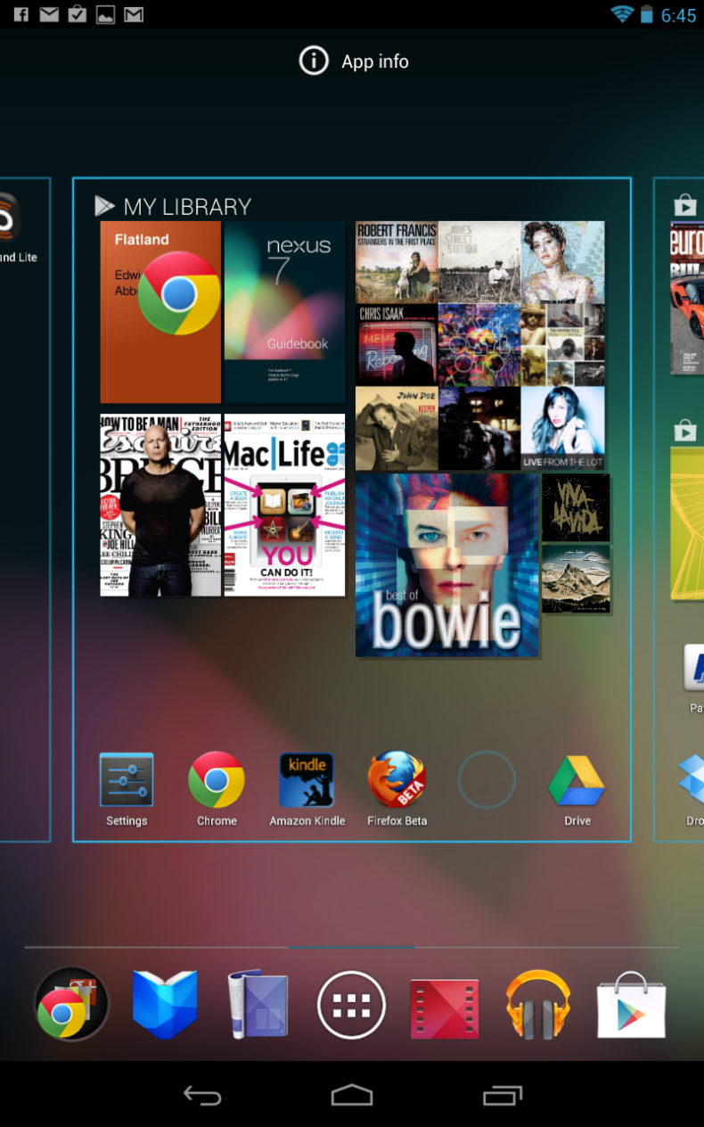Open the Mac|Life magazine cover
Screen dimensions: 704x1127
click(x=284, y=505)
